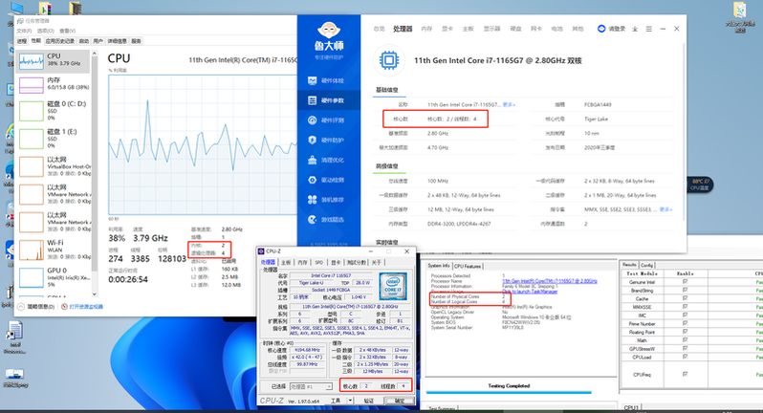
Task: Switch to the SPD tab in CPU-Z
Action: (x=318, y=262)
